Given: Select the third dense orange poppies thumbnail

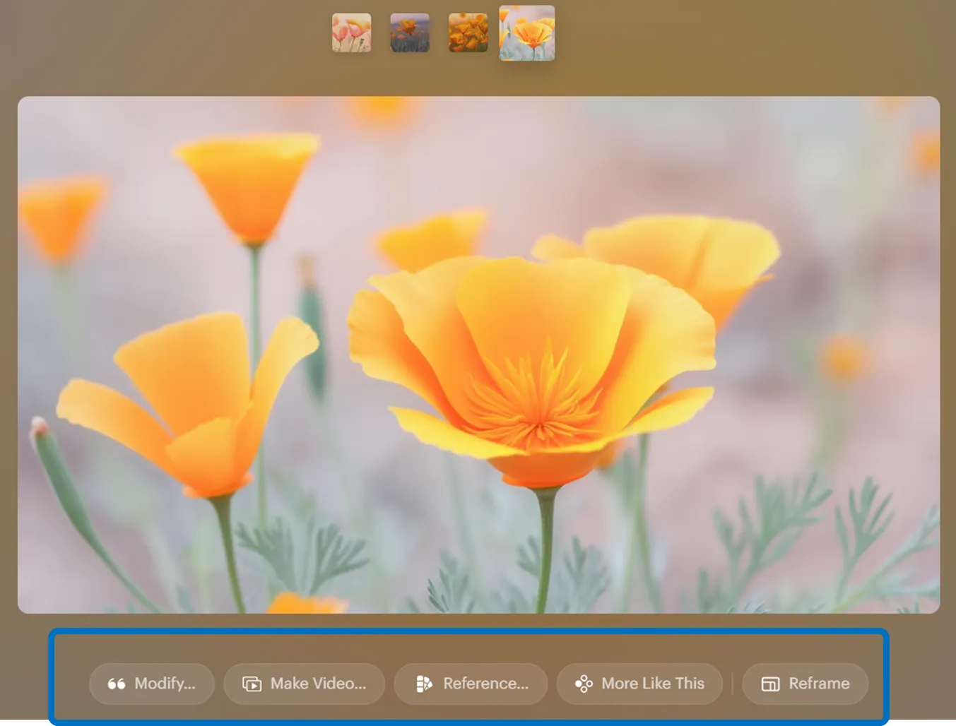Looking at the screenshot, I should point(467,33).
